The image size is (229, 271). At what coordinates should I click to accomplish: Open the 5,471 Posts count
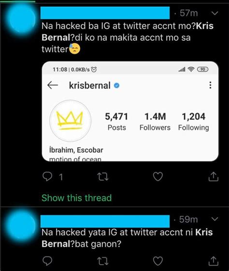[117, 122]
